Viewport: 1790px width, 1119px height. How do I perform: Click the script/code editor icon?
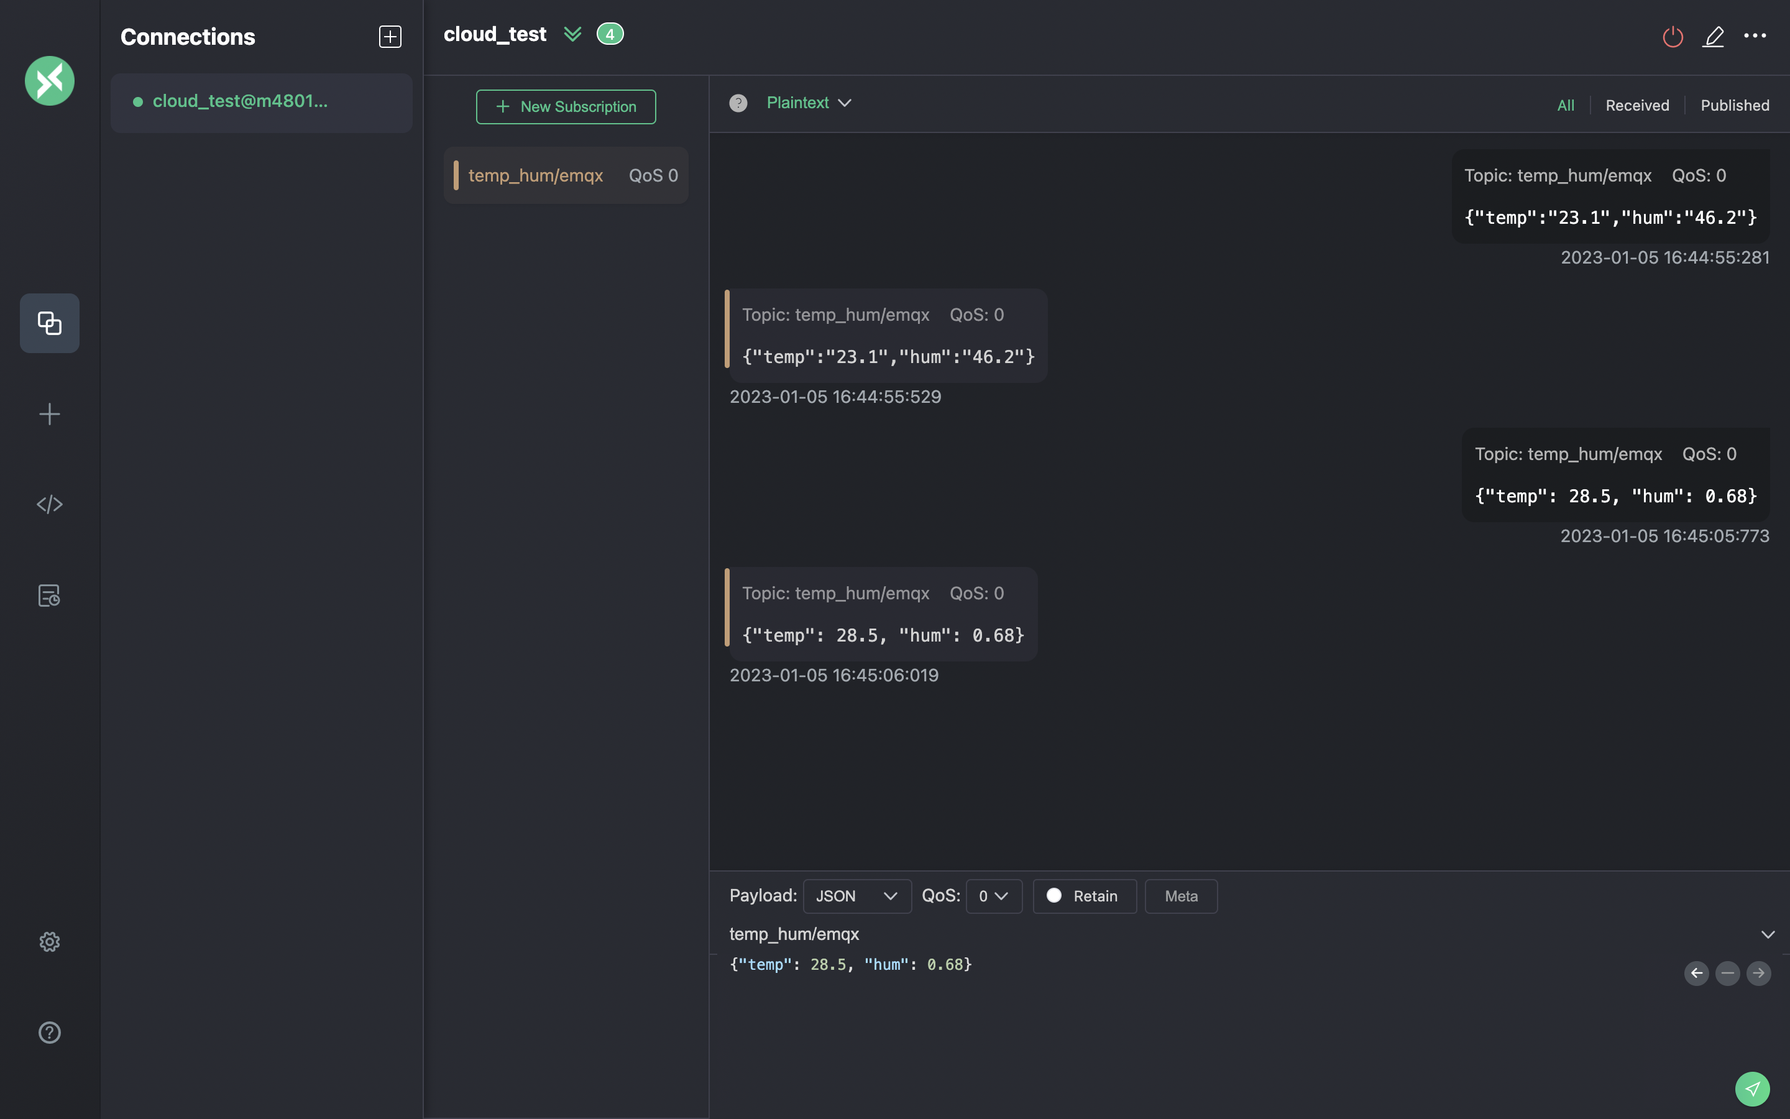tap(49, 504)
